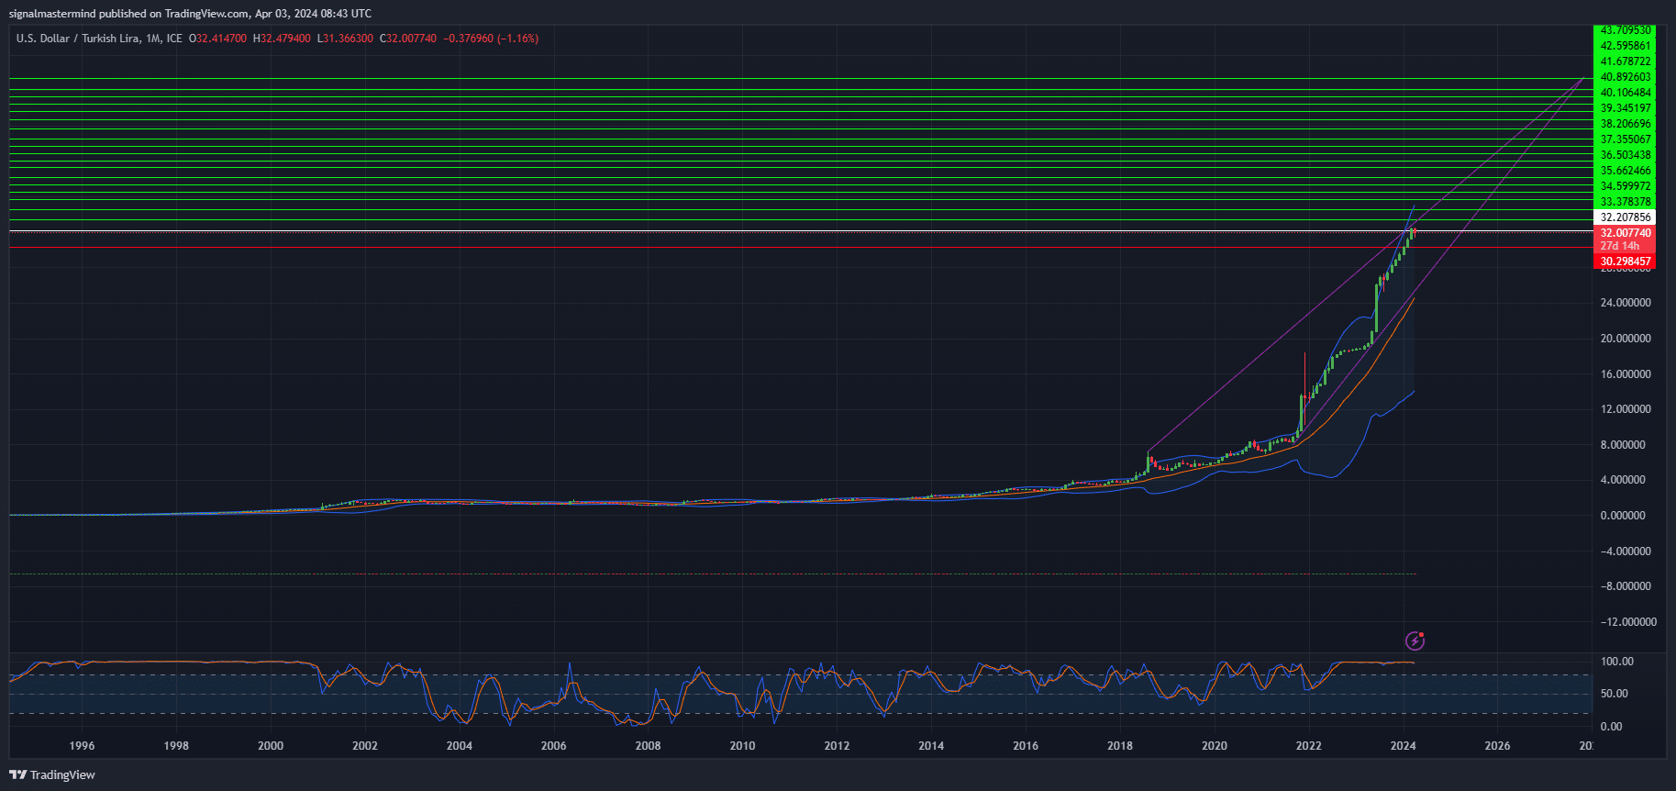The width and height of the screenshot is (1676, 791).
Task: Click the 0.000000 price axis label
Action: tap(1623, 516)
